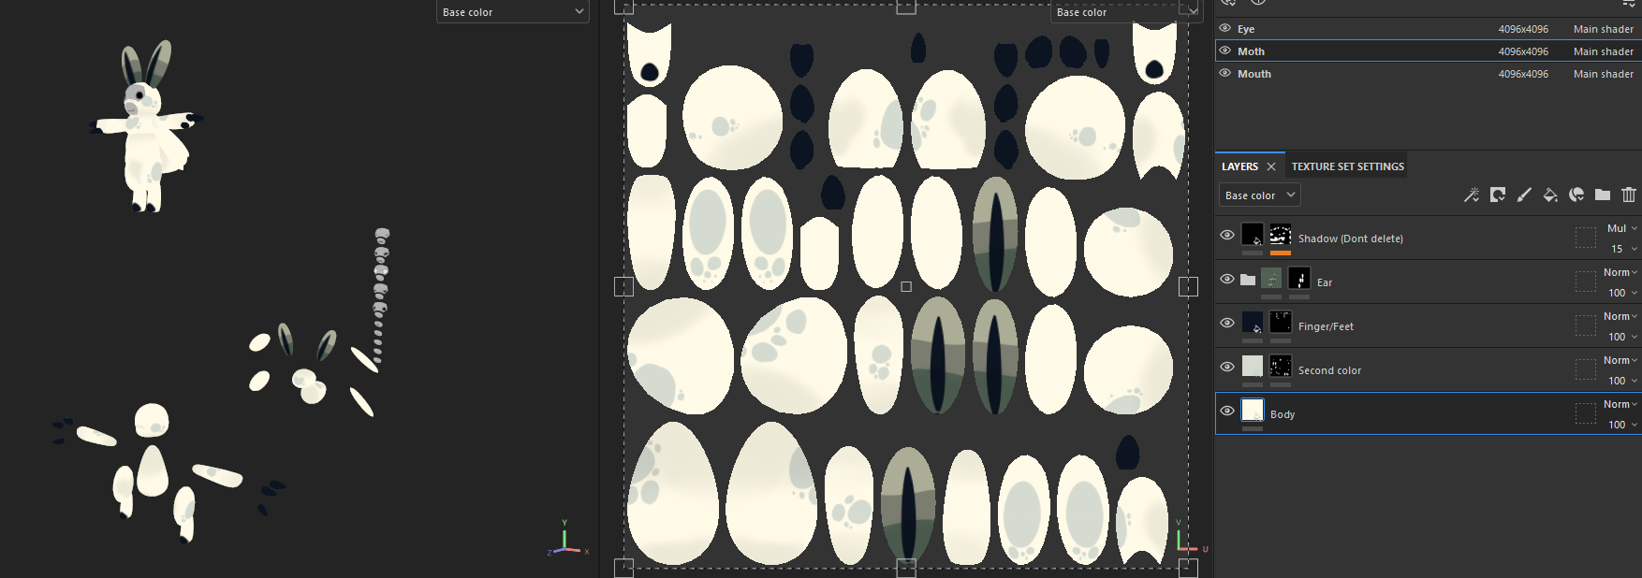Hide the Mouth texture set

click(1224, 73)
